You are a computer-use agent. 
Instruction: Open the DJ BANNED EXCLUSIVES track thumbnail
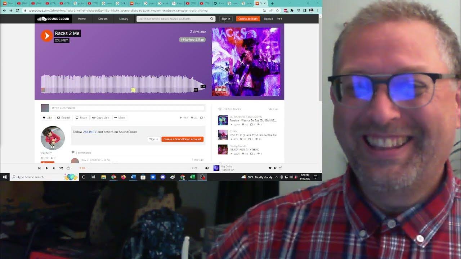(223, 120)
